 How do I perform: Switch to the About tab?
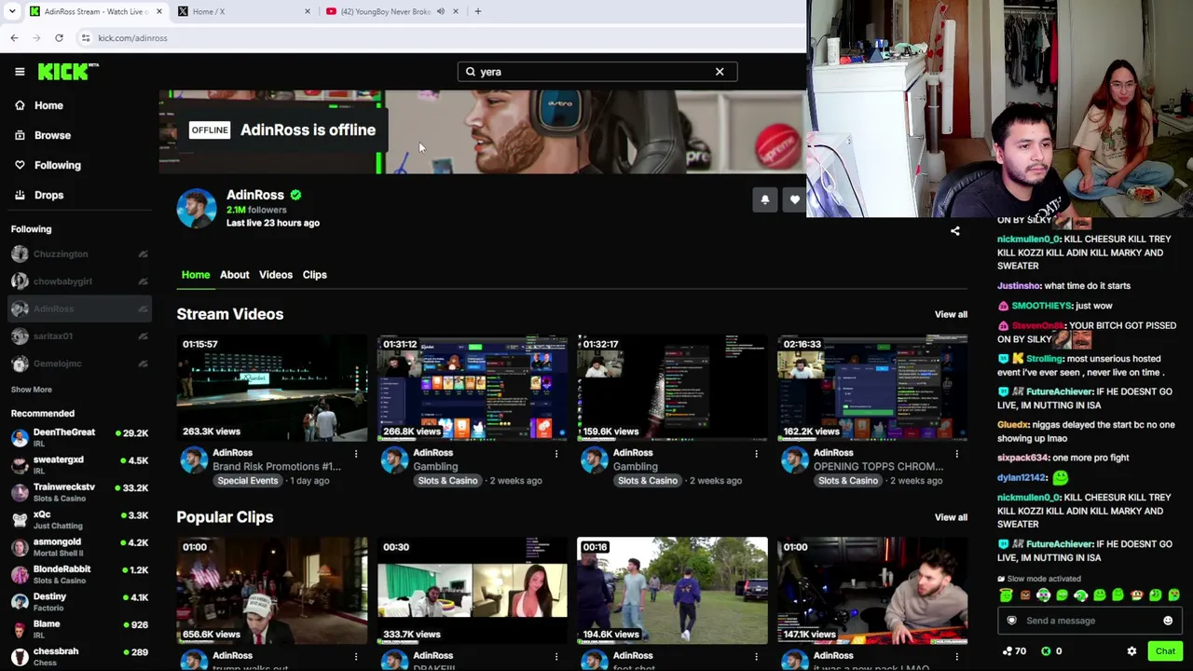(235, 275)
